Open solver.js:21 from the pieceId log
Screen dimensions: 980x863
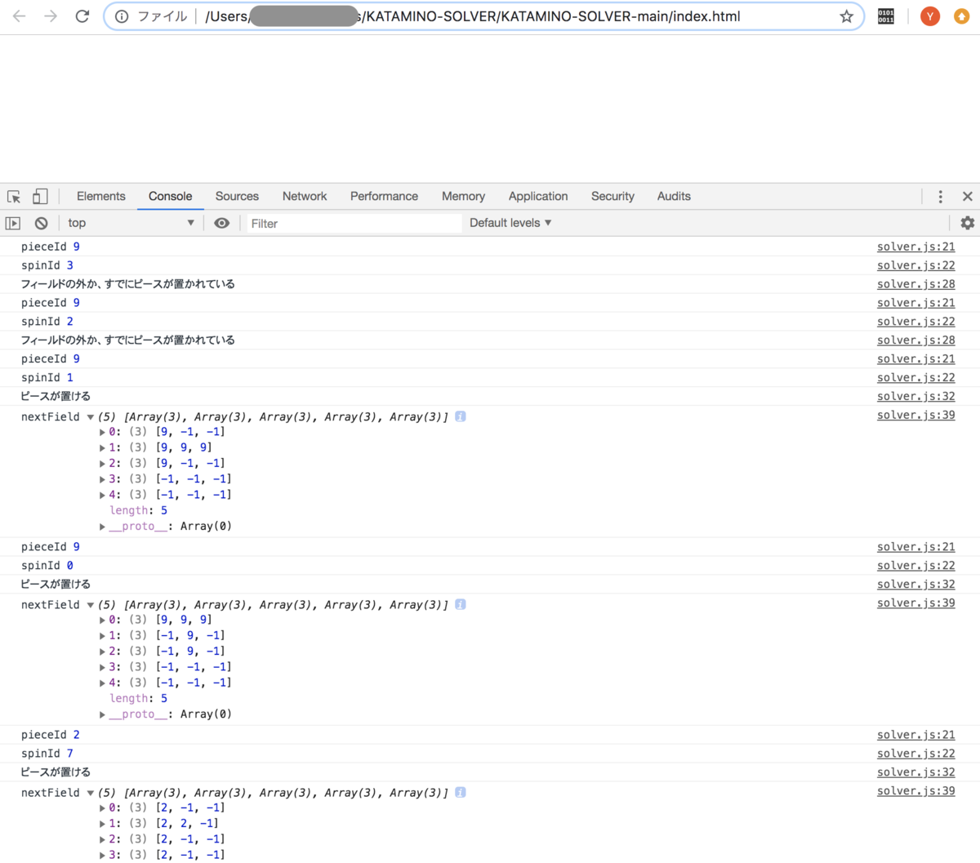[915, 246]
